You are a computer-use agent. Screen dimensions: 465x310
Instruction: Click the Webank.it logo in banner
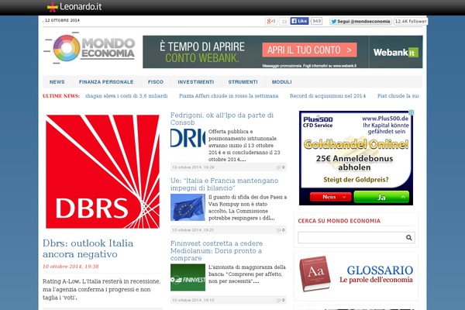point(395,52)
